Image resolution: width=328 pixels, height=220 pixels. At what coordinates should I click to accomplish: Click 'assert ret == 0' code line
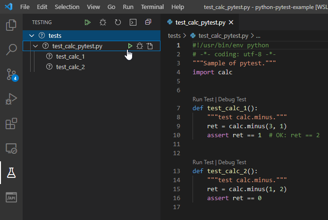click(x=234, y=198)
